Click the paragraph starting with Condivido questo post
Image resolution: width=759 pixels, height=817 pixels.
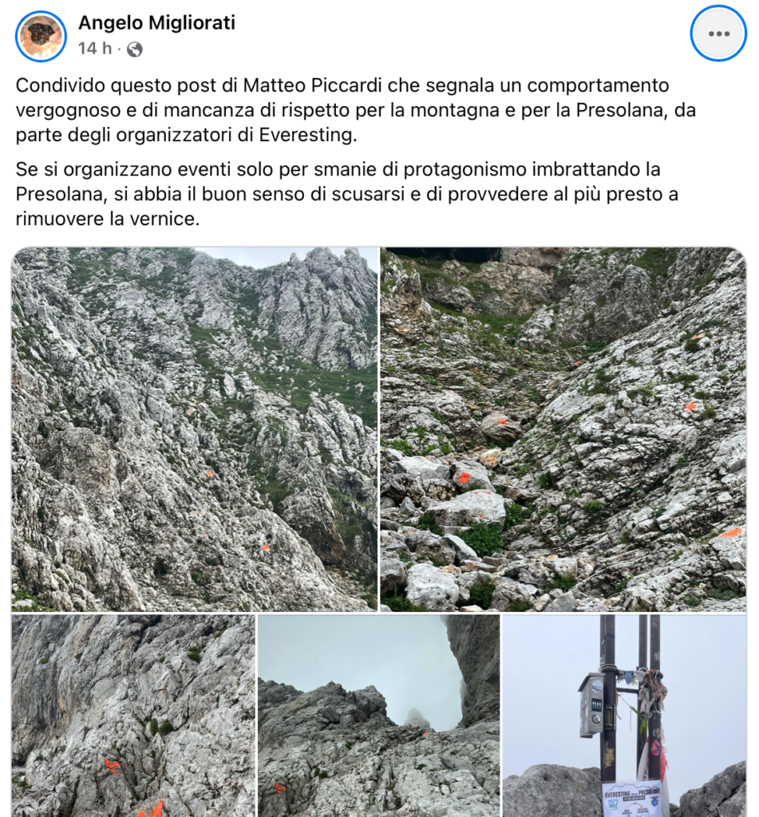(x=355, y=110)
